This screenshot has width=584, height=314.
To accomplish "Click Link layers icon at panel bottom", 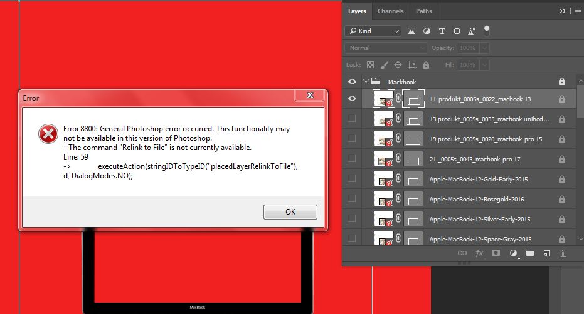I will coord(462,253).
